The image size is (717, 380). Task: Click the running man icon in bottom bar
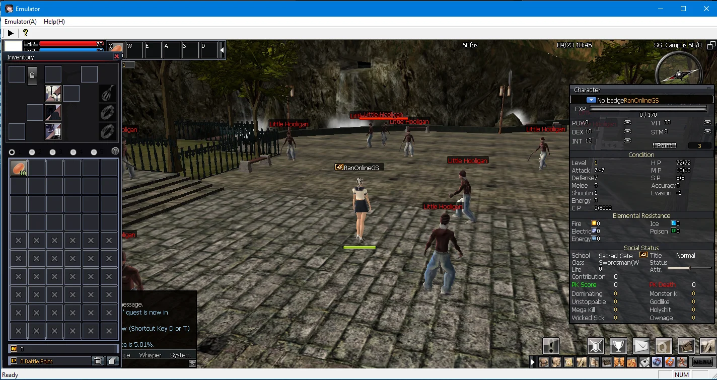click(682, 362)
